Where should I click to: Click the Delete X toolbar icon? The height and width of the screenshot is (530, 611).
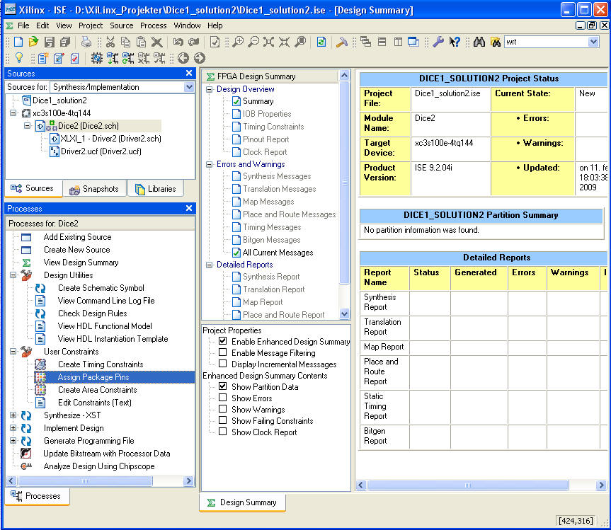(x=156, y=42)
